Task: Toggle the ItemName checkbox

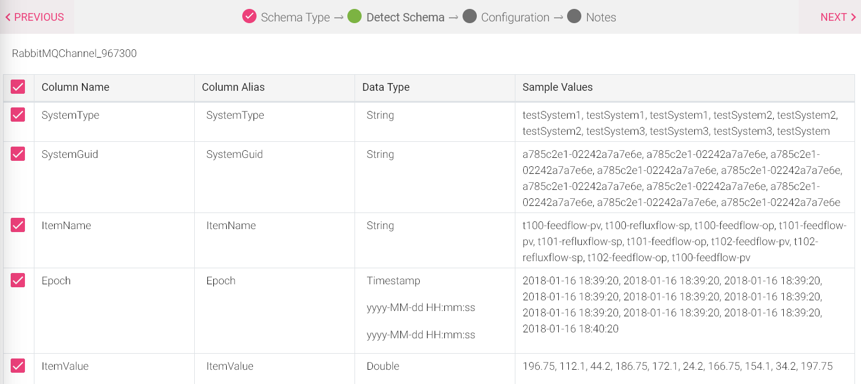Action: 18,225
